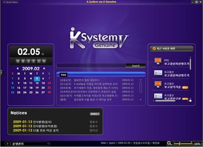Click the orange badge next to 보고결산구분

[185, 99]
